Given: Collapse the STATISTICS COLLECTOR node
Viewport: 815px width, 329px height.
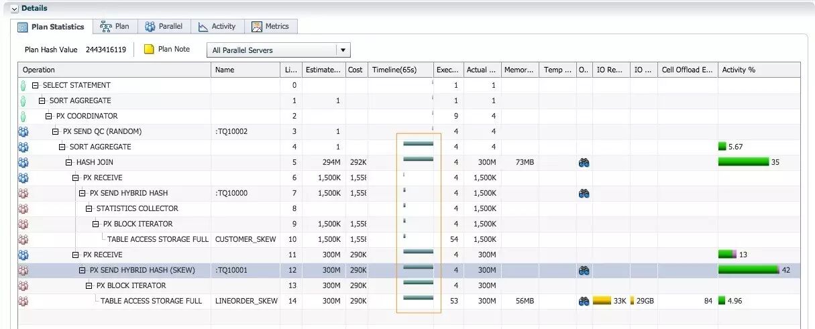Looking at the screenshot, I should (x=89, y=208).
